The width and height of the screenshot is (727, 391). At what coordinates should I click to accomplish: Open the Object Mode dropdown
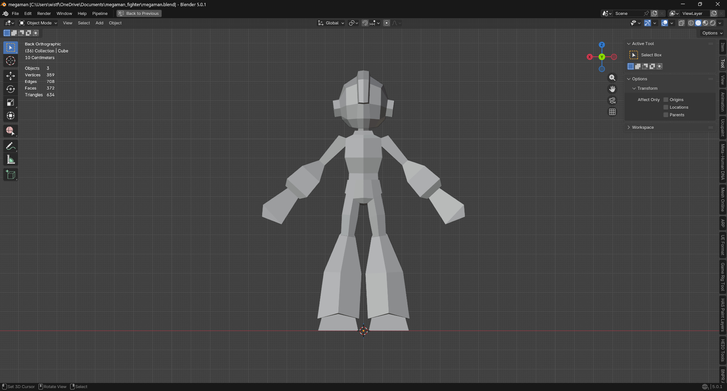click(x=39, y=23)
